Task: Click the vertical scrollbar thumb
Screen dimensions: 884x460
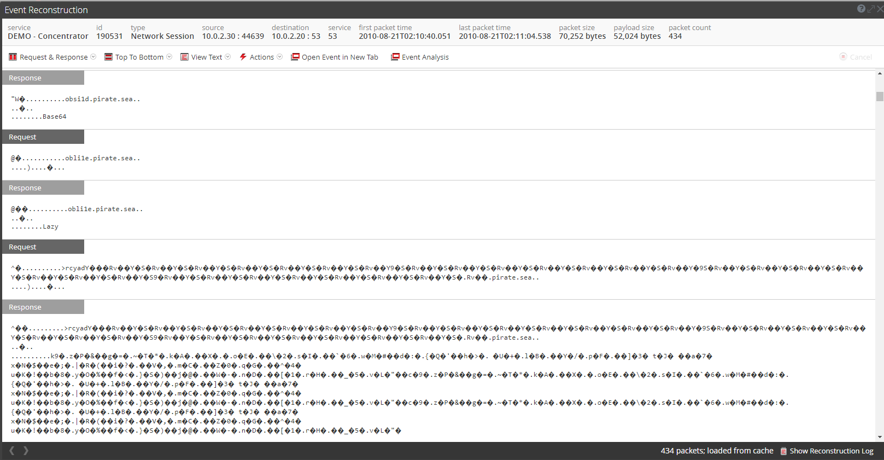Action: tap(880, 97)
